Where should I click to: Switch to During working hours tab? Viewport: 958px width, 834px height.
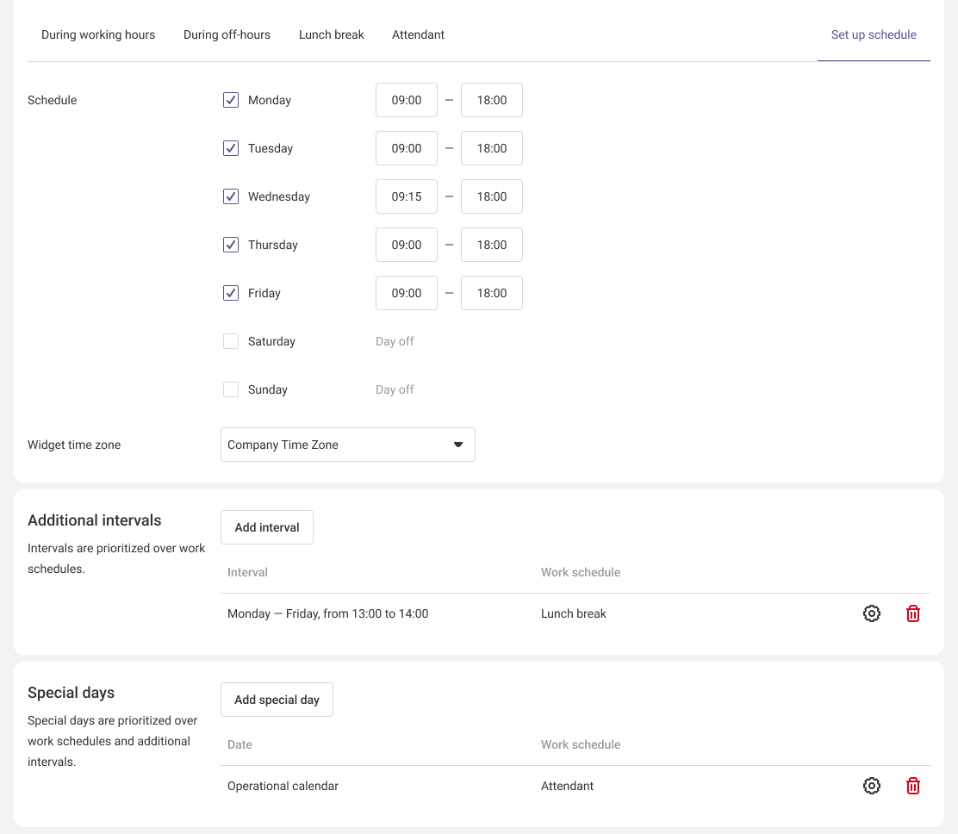(x=98, y=34)
